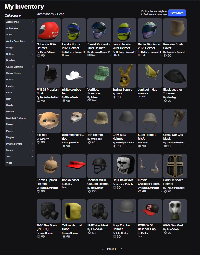The image size is (200, 255).
Task: Open the N. Lauda 1976 Helmet thumbnail
Action: tap(49, 30)
